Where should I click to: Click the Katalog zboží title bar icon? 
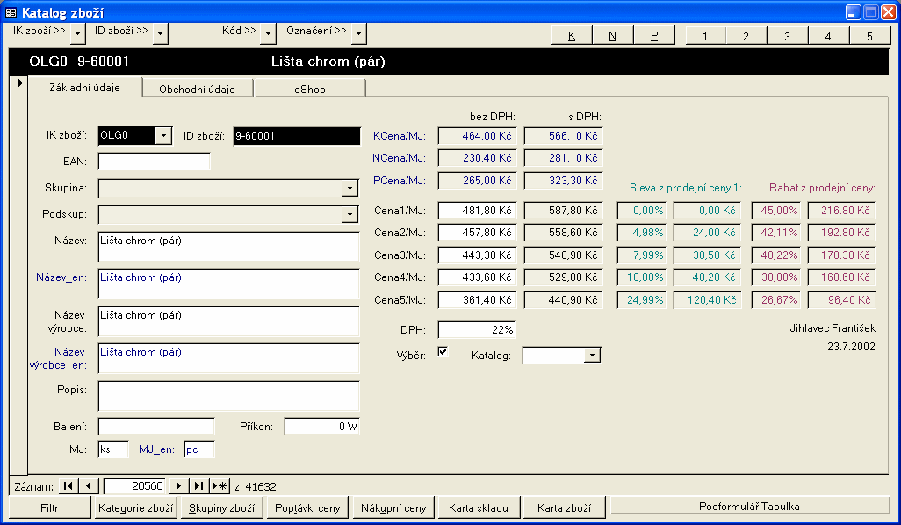tap(11, 12)
